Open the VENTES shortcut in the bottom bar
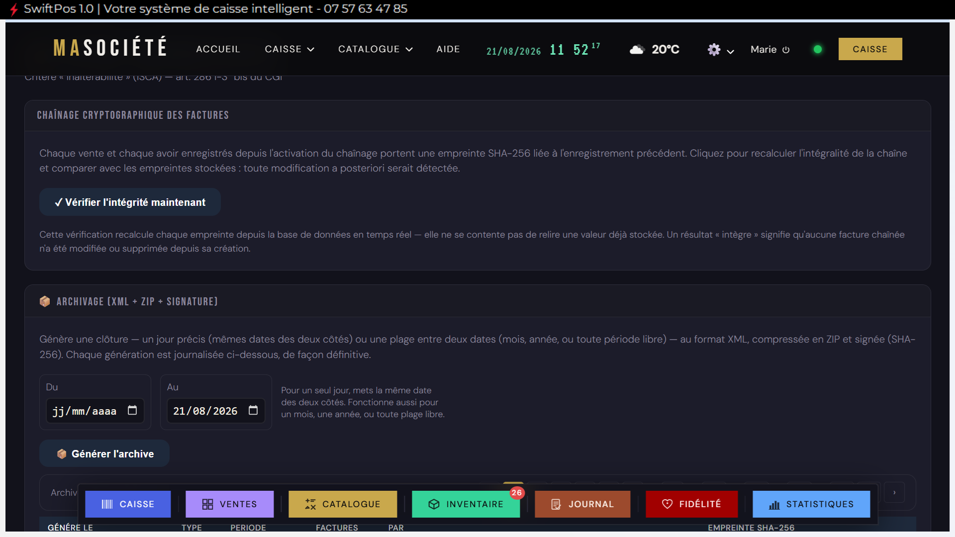The height and width of the screenshot is (537, 955). point(230,504)
